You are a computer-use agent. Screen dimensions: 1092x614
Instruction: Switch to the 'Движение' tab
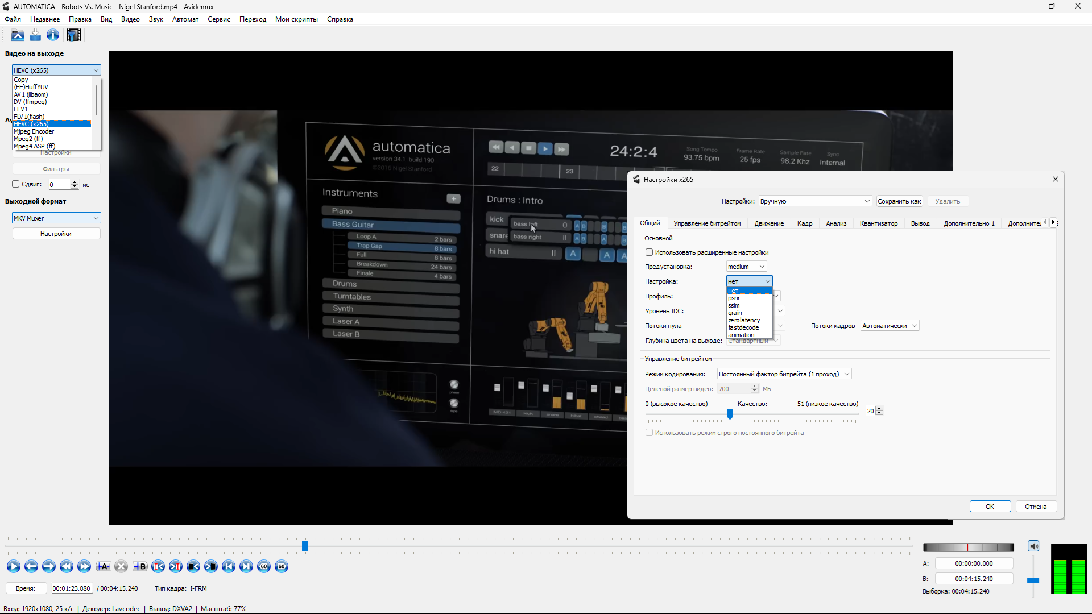click(x=769, y=223)
